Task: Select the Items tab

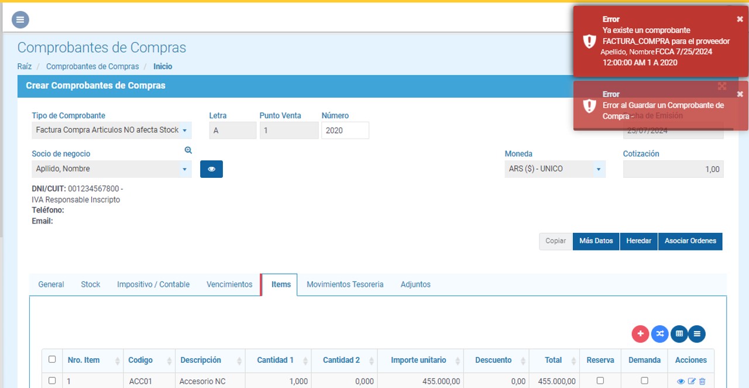Action: (281, 284)
